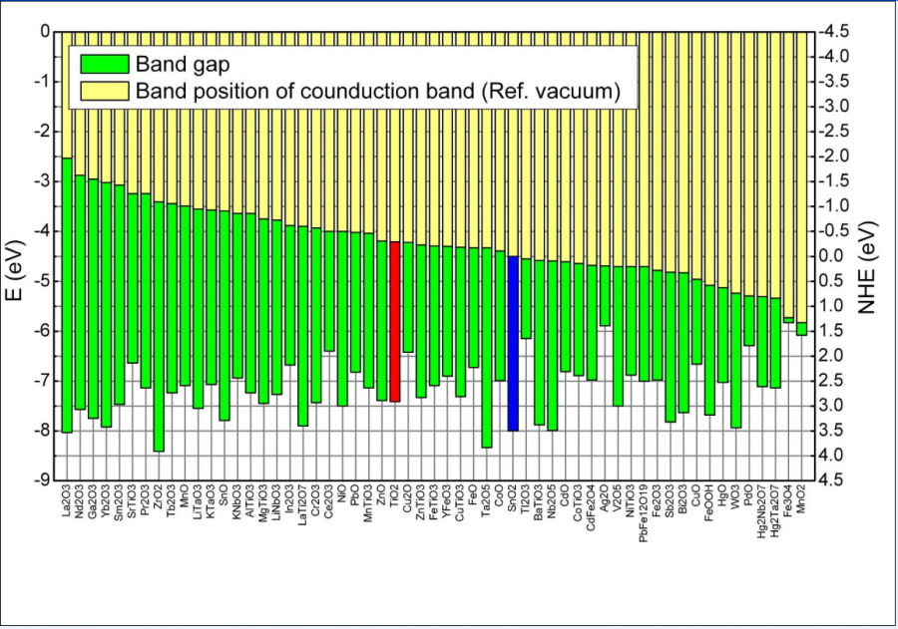This screenshot has height=629, width=898.
Task: Click the V2O5 axis label
Action: coord(619,498)
